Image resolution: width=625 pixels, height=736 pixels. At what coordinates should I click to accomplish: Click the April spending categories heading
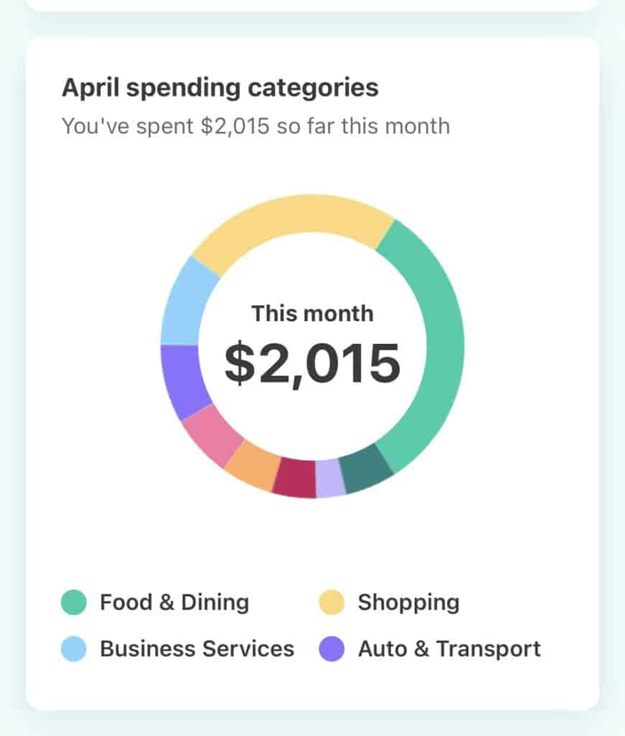220,88
